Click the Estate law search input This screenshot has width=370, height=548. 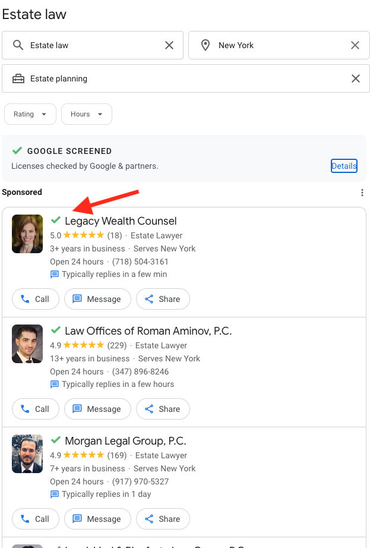click(x=93, y=45)
